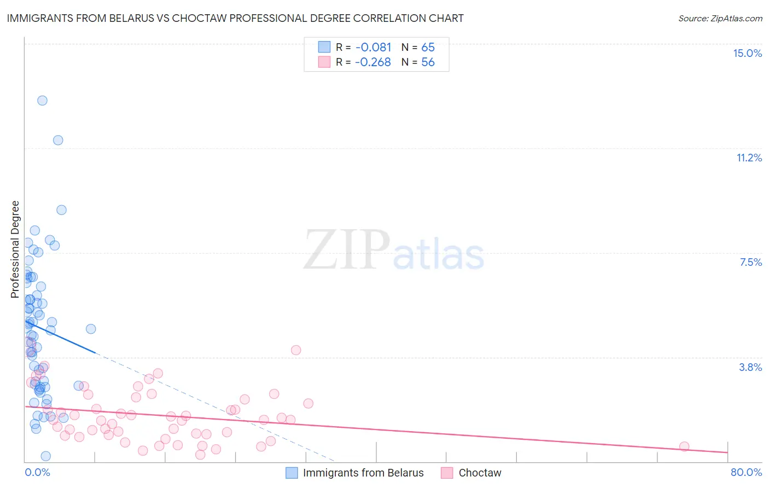Click the blue Immigrants from Belarus legend swatch
769x488 pixels.
coord(292,473)
